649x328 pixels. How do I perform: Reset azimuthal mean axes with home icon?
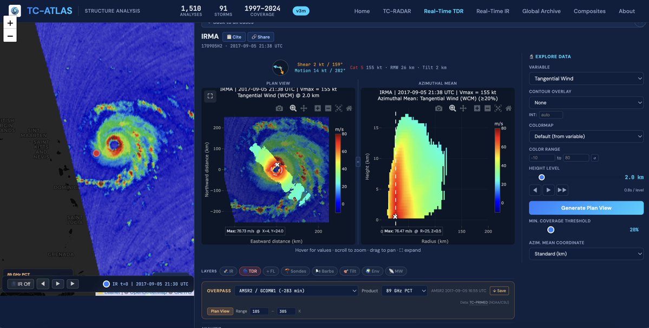tap(509, 108)
